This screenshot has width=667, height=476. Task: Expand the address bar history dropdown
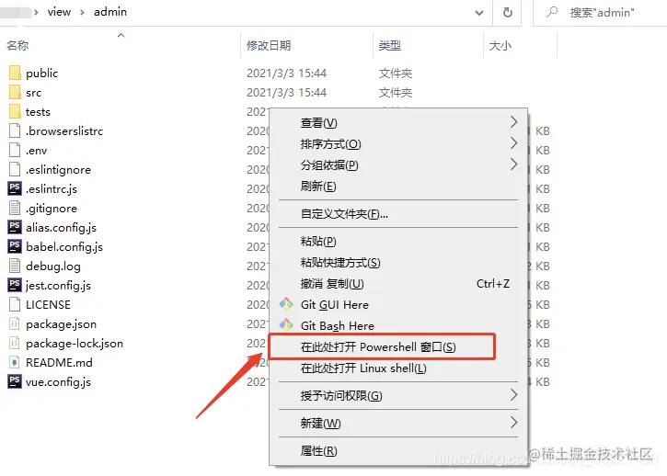(x=479, y=13)
